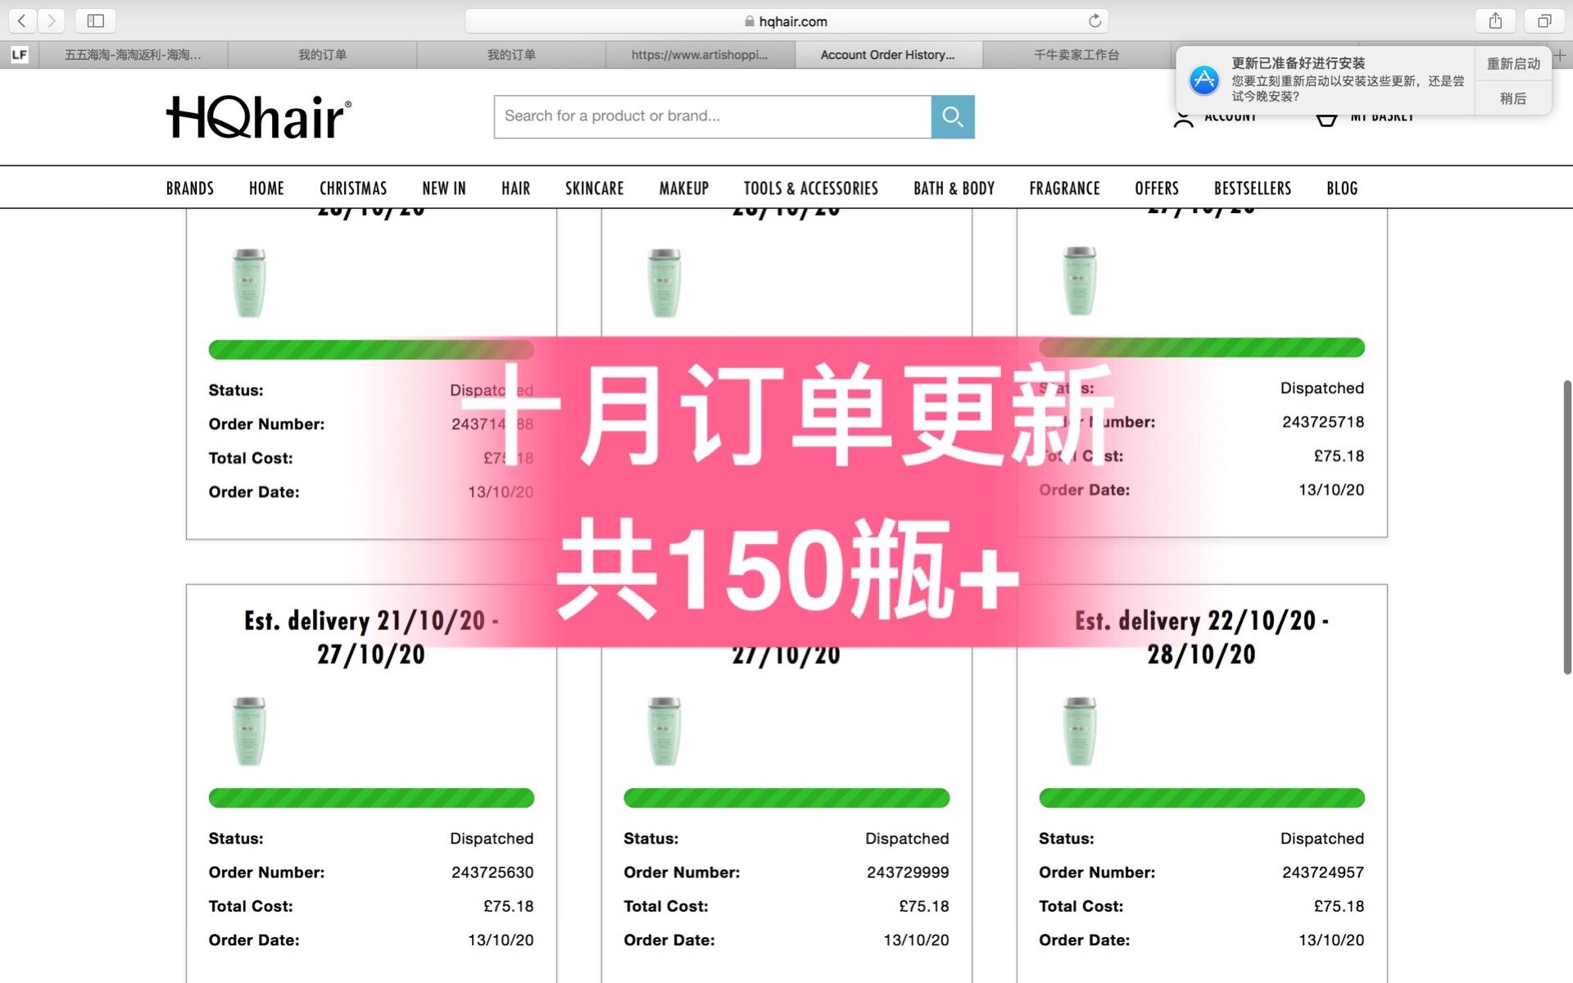
Task: Click in the product search field
Action: (x=711, y=116)
